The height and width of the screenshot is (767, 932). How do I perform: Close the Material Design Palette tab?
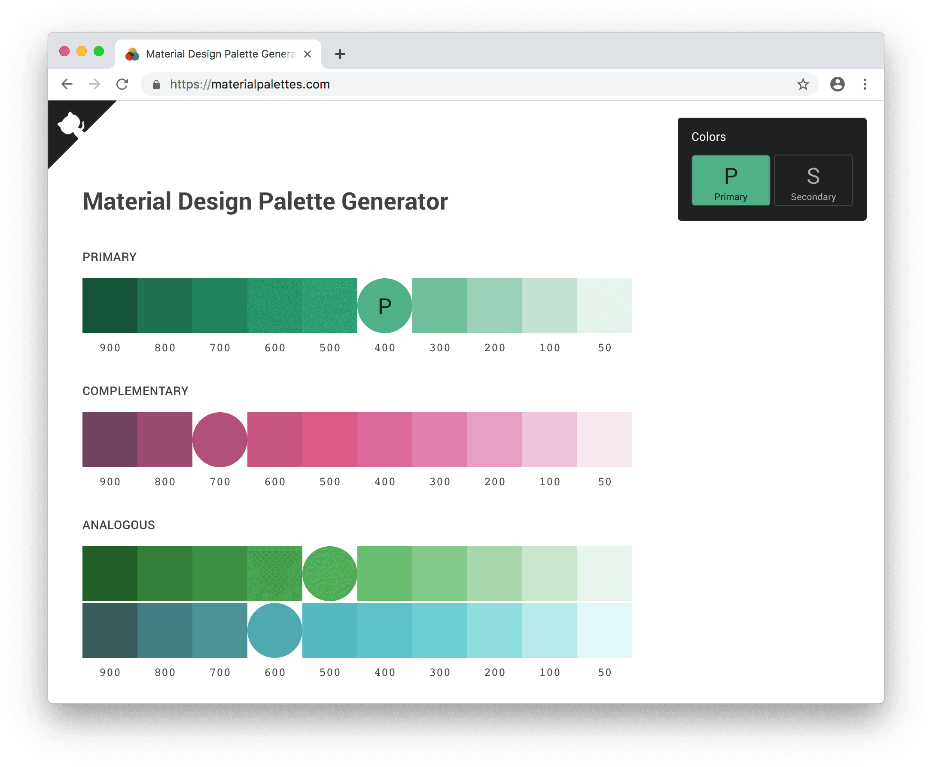pyautogui.click(x=308, y=55)
